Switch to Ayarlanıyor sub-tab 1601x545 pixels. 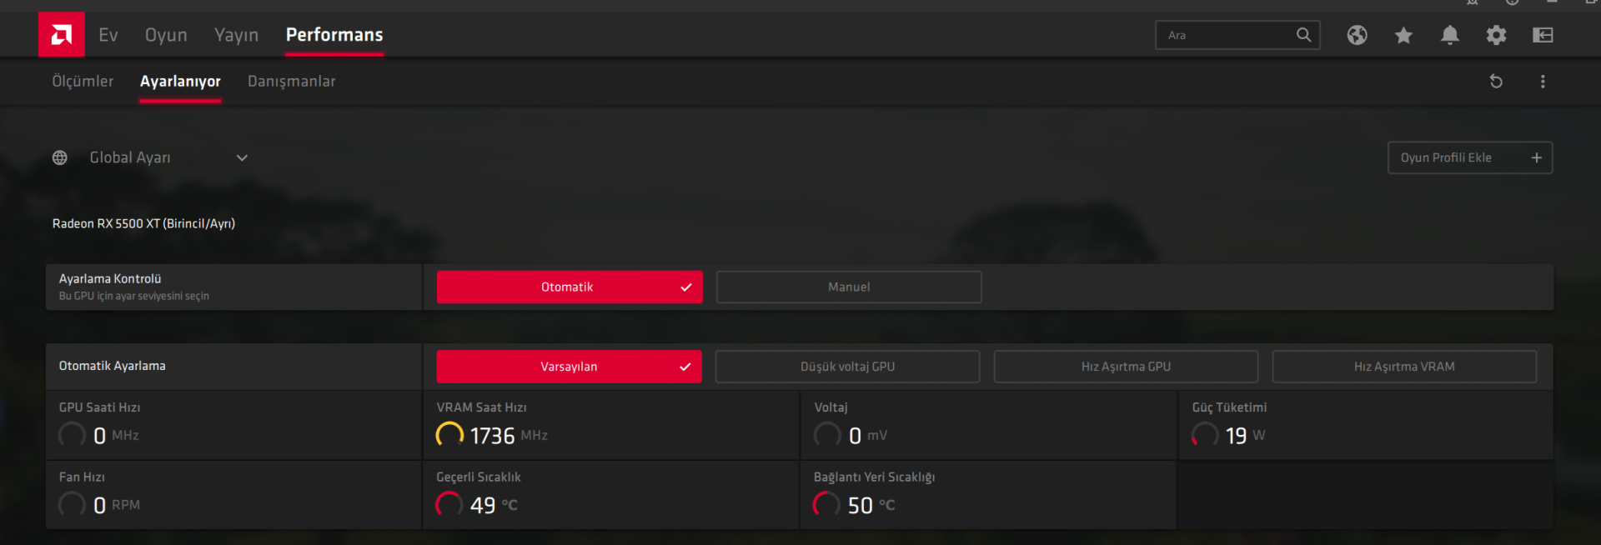[180, 81]
